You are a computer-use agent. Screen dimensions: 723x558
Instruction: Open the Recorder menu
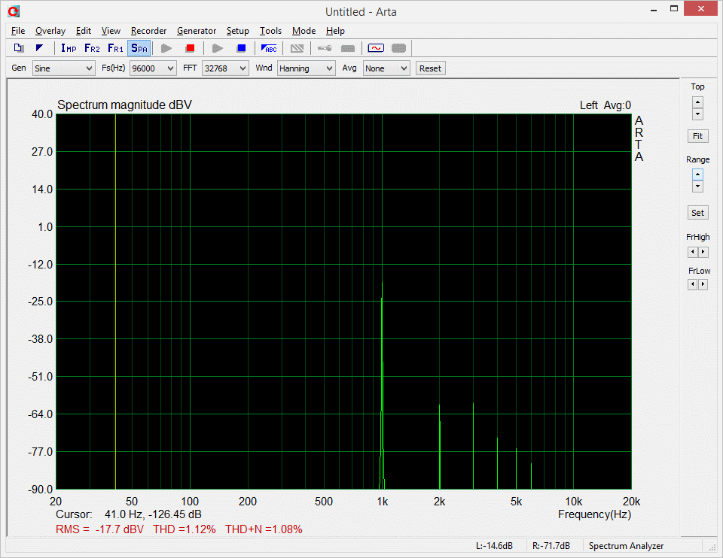(148, 31)
